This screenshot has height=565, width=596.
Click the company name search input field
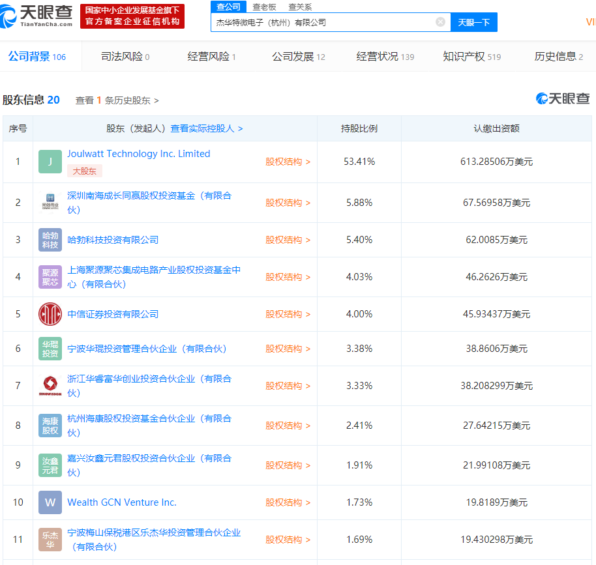pyautogui.click(x=323, y=22)
